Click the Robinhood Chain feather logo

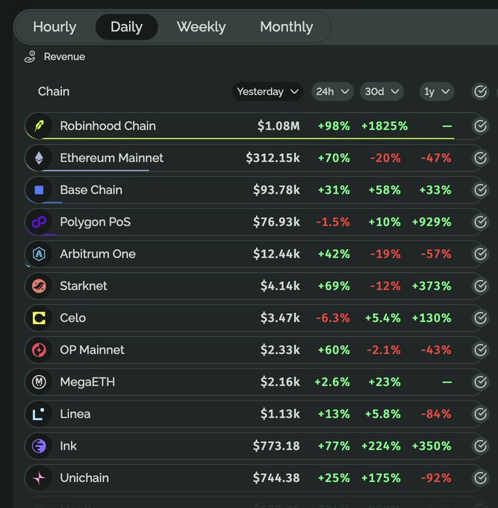(39, 126)
